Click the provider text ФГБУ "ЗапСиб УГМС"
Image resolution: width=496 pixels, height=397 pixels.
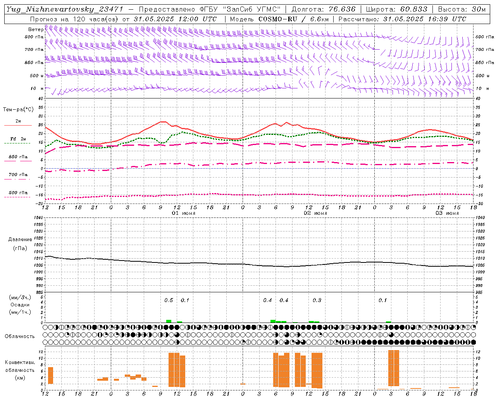(x=243, y=9)
